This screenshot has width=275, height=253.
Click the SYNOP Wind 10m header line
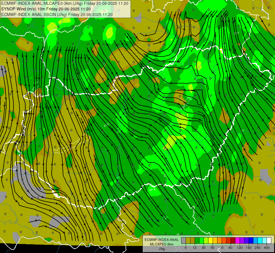pos(46,9)
